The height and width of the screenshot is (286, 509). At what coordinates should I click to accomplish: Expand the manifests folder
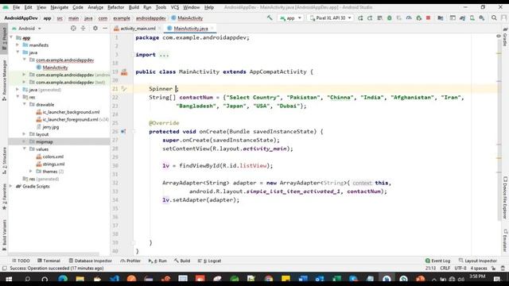[x=17, y=45]
